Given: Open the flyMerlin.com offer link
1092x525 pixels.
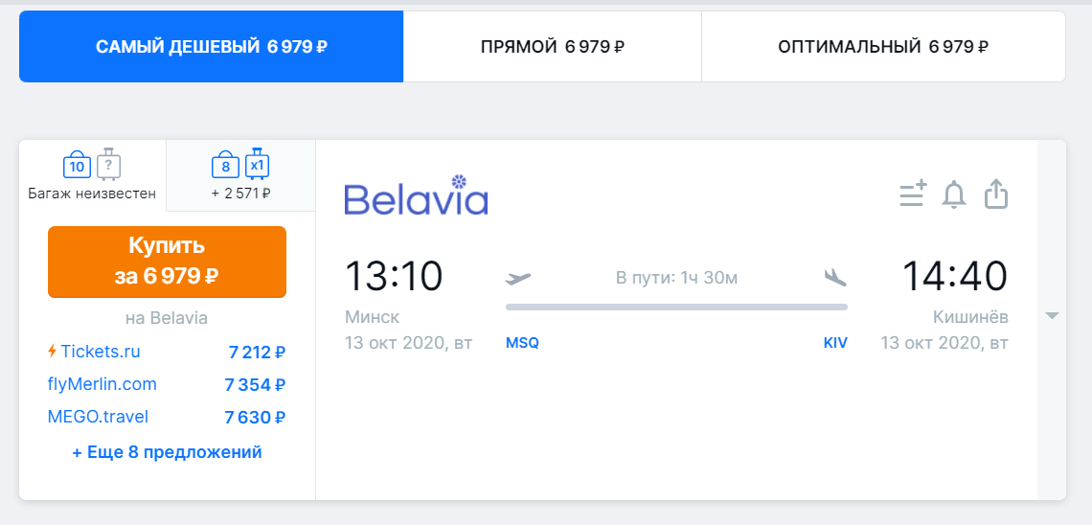Looking at the screenshot, I should tap(102, 384).
